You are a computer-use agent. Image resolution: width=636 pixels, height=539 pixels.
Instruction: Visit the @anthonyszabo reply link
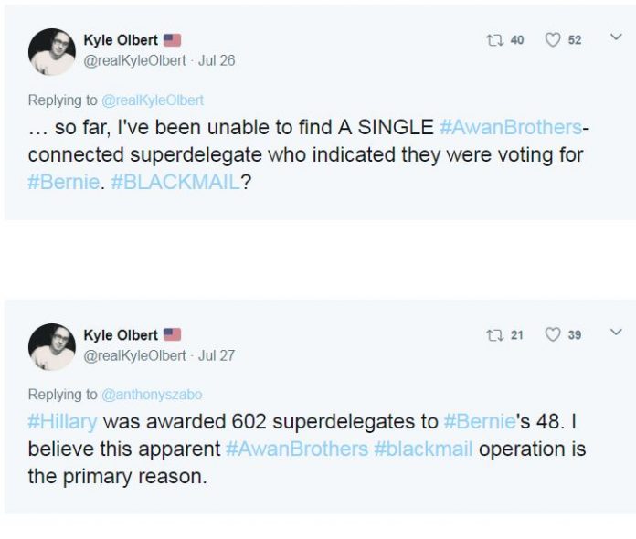(152, 395)
